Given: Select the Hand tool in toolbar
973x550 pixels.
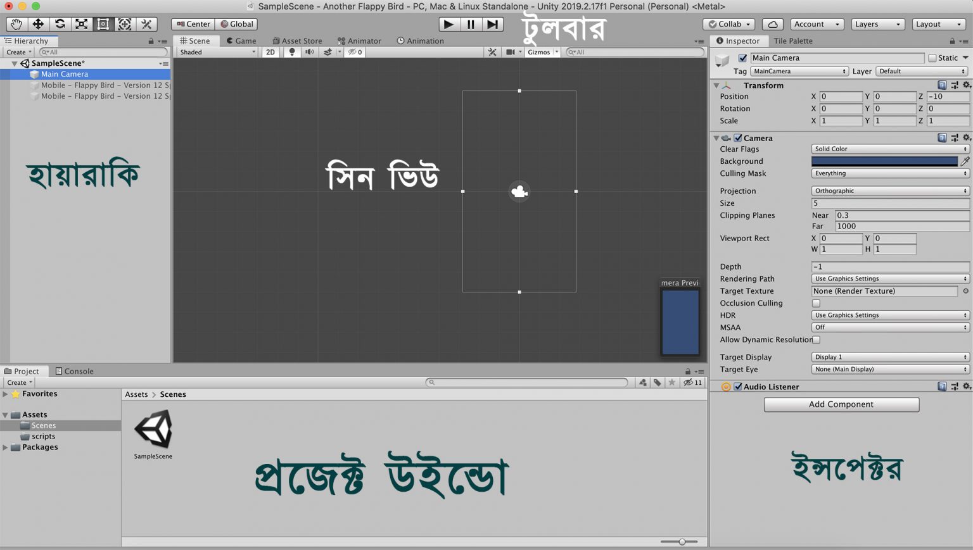Looking at the screenshot, I should (x=16, y=24).
